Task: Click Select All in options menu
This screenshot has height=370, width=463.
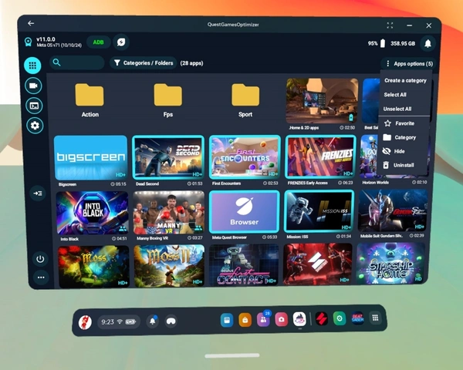Action: point(395,95)
